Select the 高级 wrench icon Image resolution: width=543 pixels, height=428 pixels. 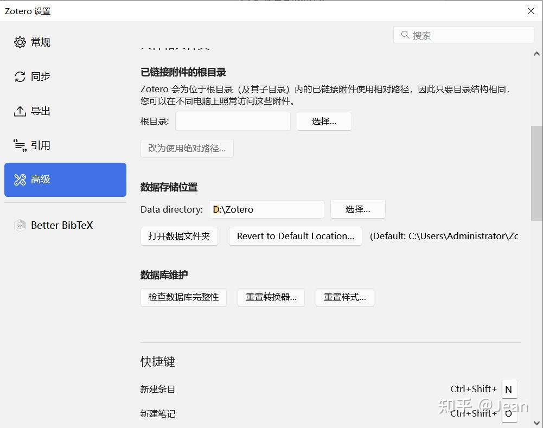[x=20, y=179]
